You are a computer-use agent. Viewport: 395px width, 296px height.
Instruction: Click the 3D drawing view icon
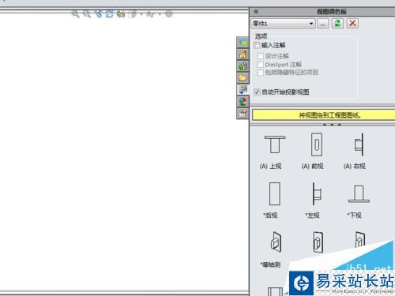pyautogui.click(x=121, y=14)
